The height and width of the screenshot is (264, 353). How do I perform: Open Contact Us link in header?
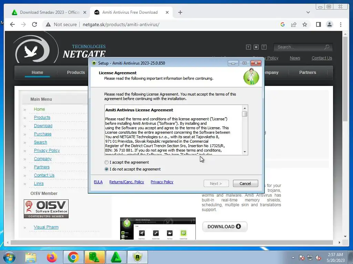tap(322, 58)
